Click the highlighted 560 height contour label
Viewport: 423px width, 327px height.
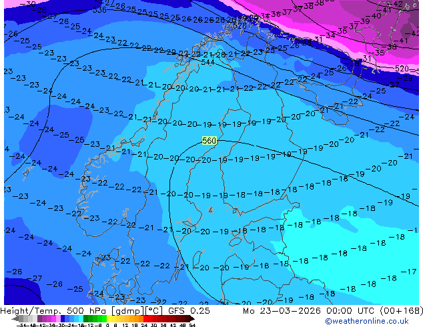[209, 141]
